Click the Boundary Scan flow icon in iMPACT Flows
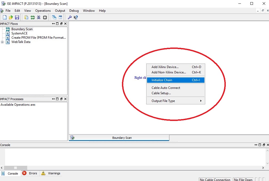The height and width of the screenshot is (181, 269). (x=8, y=29)
